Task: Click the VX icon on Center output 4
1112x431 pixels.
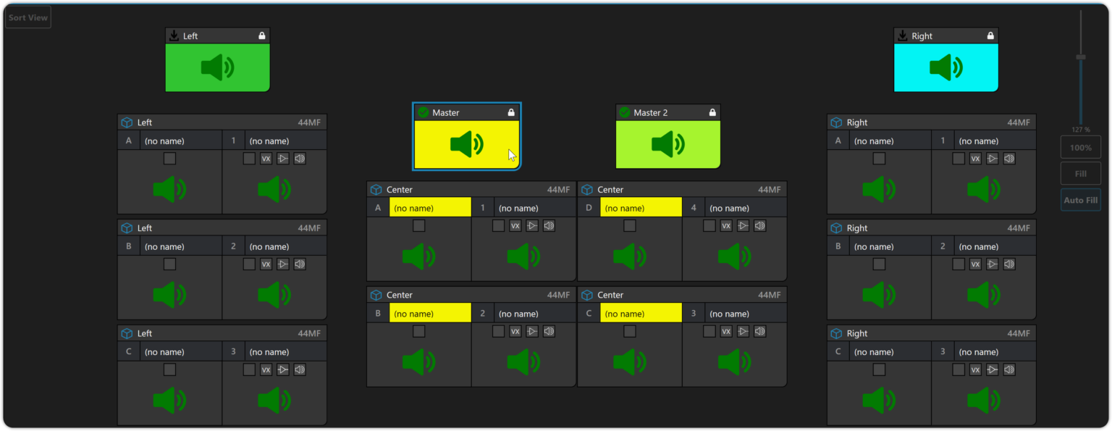Action: pyautogui.click(x=726, y=226)
